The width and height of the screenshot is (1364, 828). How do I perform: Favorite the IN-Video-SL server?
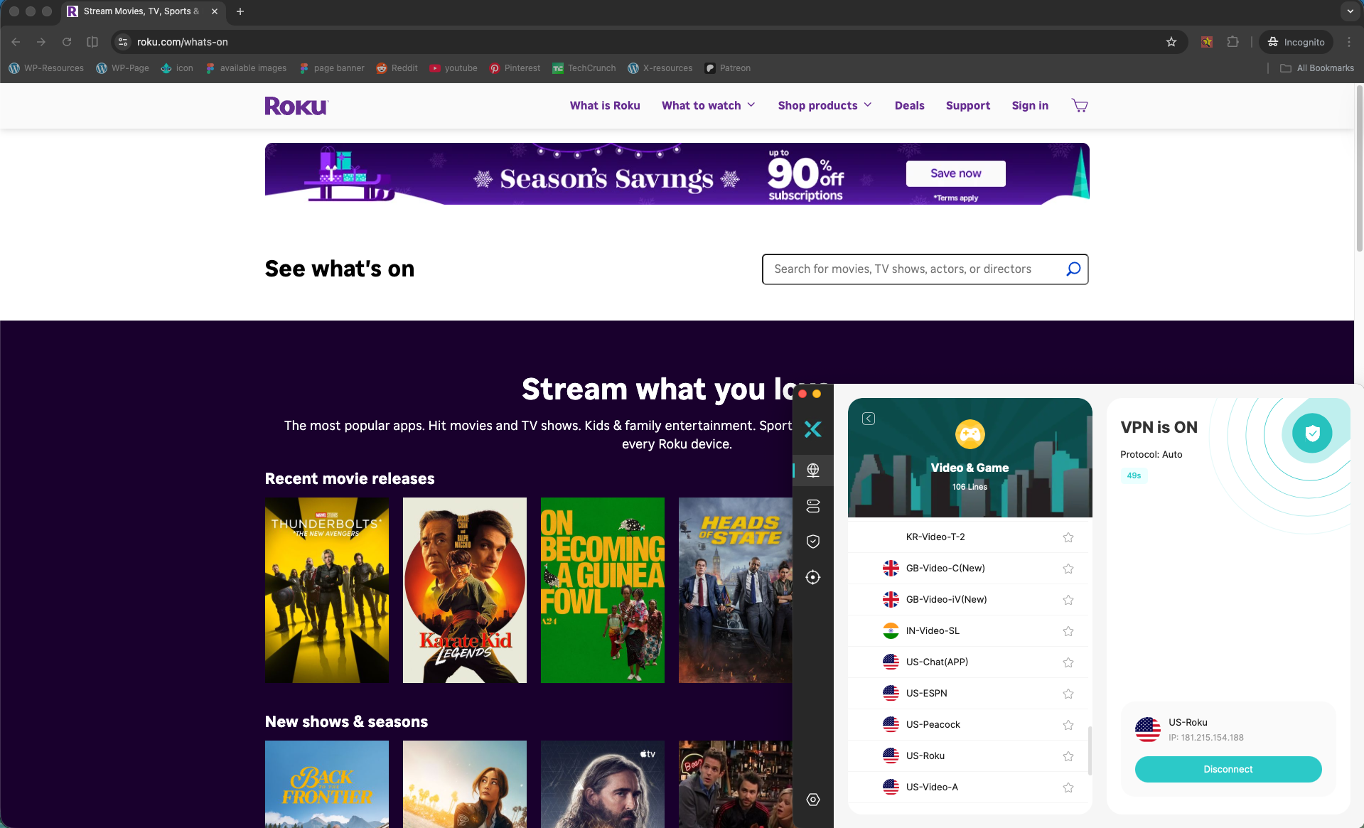point(1068,630)
